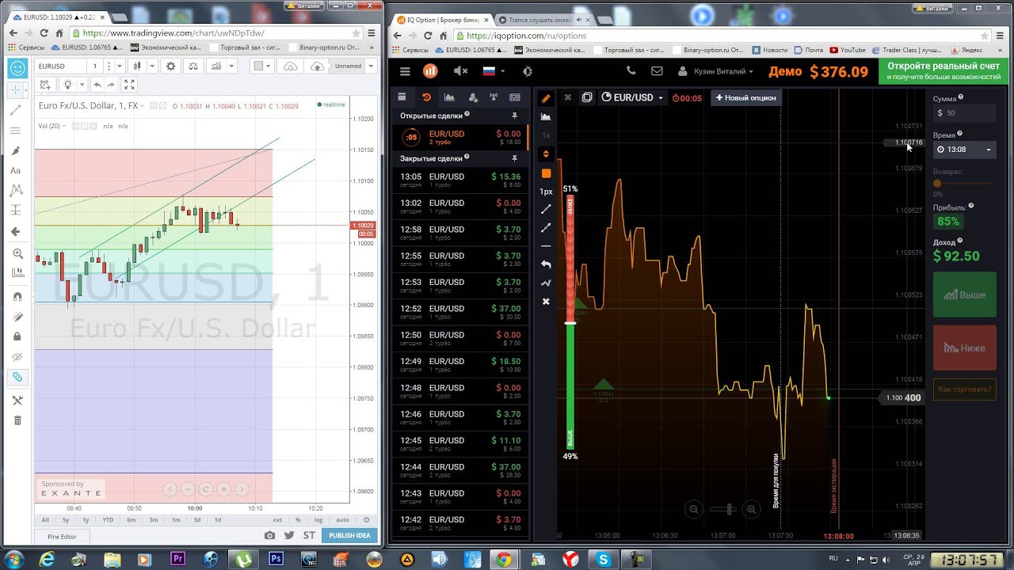Click the IQ Option orange logo

[430, 71]
